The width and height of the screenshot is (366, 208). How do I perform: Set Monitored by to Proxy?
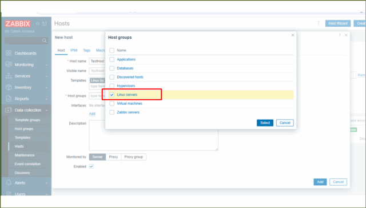[x=113, y=157]
